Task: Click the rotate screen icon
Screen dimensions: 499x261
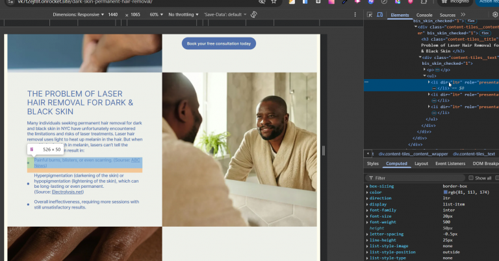Action: coord(253,14)
